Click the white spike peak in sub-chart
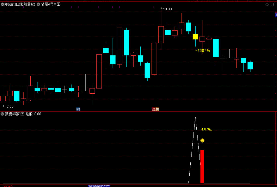Image resolution: width=277 pixels, height=187 pixels. [195, 118]
